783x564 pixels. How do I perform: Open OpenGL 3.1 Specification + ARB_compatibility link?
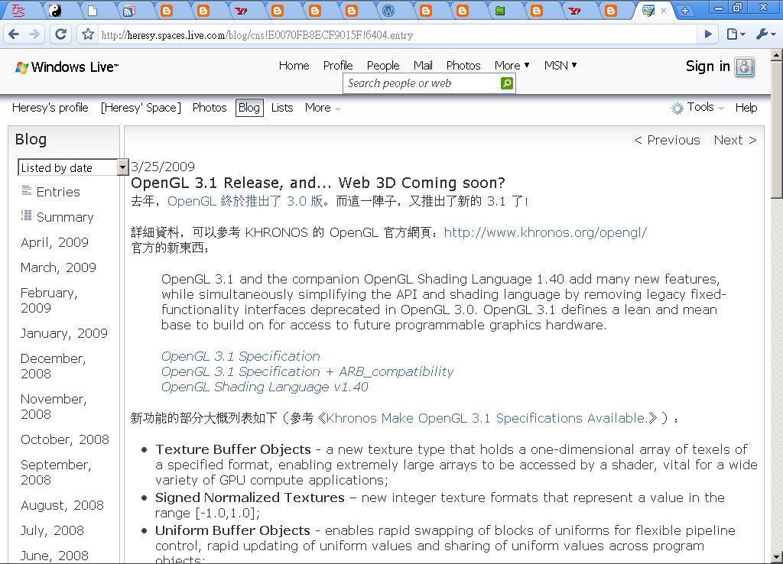pos(307,372)
